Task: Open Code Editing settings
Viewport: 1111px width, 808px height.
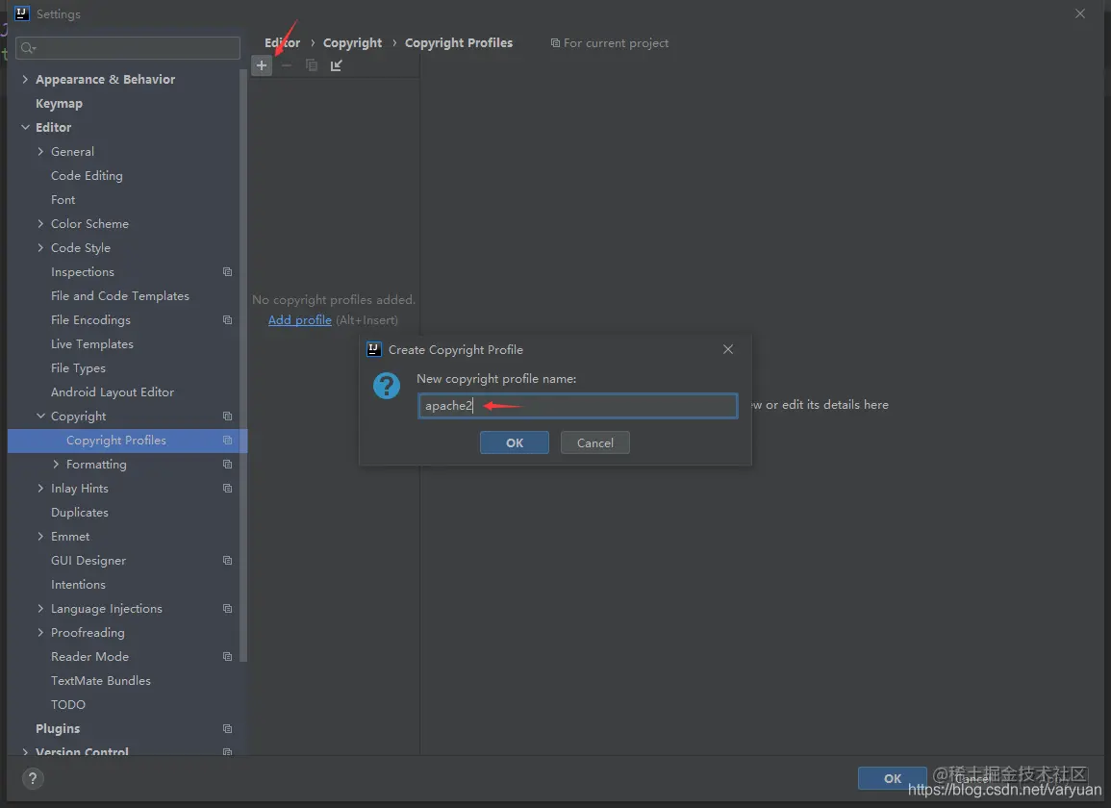Action: coord(87,176)
